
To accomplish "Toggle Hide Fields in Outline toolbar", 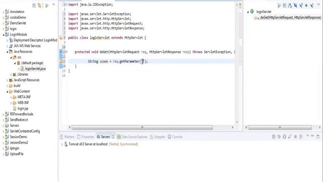I will [x=295, y=6].
